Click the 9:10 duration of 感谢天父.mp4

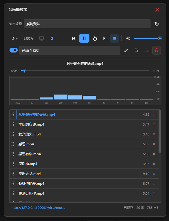point(146,174)
